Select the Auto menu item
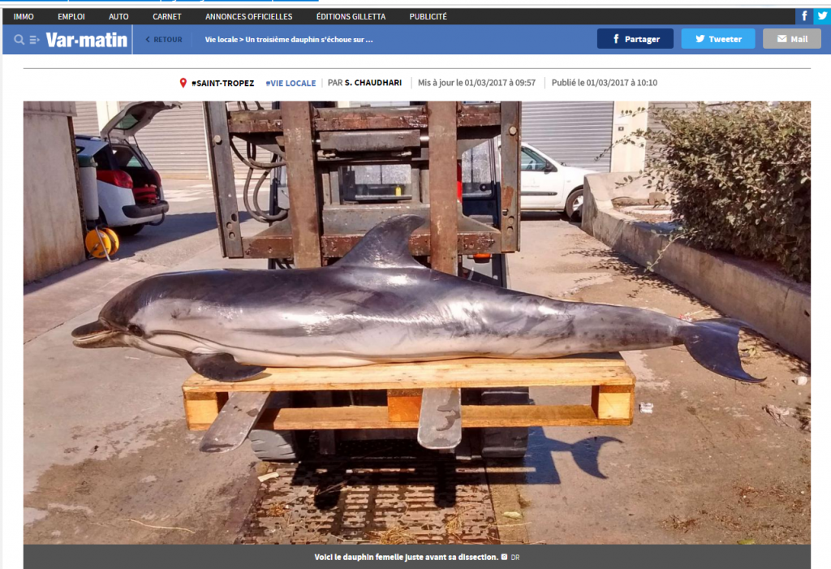Screen dimensions: 831x569 [118, 16]
